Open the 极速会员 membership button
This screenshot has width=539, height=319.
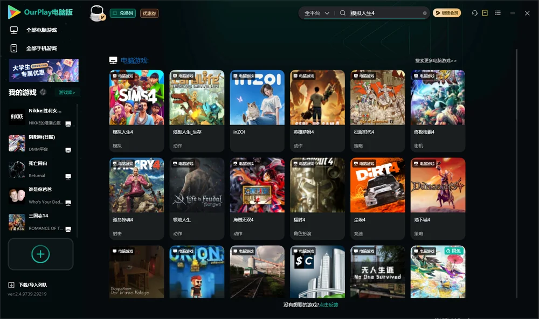pos(447,13)
